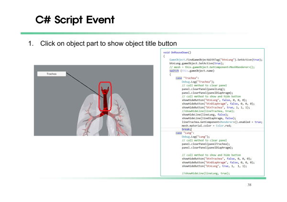The image size is (287, 202).
Task: Click the "switch (this.gameObject.name)" line
Action: click(192, 71)
